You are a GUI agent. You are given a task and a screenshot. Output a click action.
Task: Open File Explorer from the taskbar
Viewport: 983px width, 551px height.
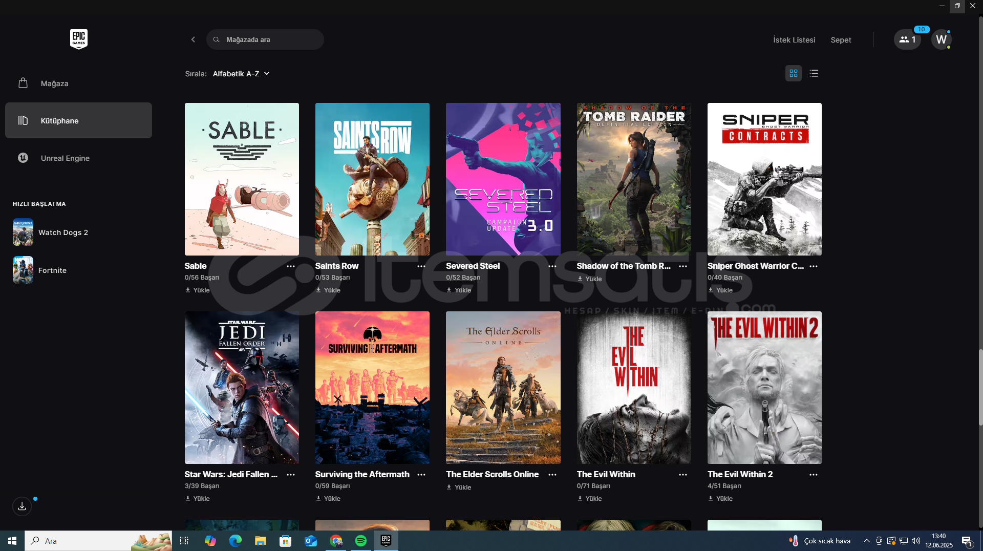click(261, 541)
